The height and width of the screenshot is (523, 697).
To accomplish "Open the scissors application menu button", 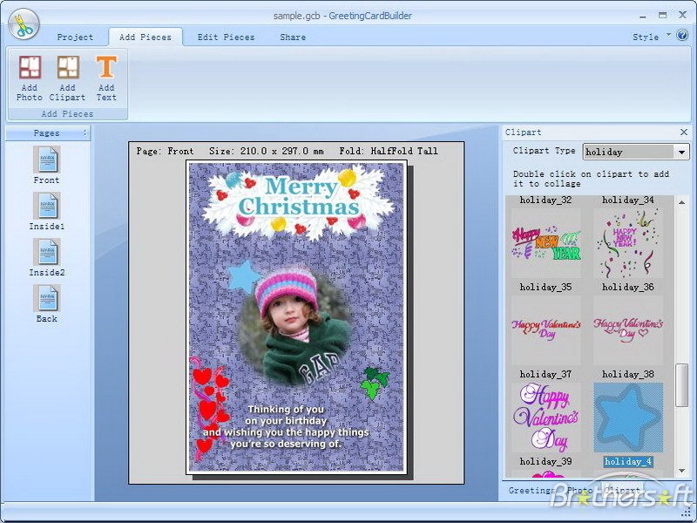I will [24, 24].
